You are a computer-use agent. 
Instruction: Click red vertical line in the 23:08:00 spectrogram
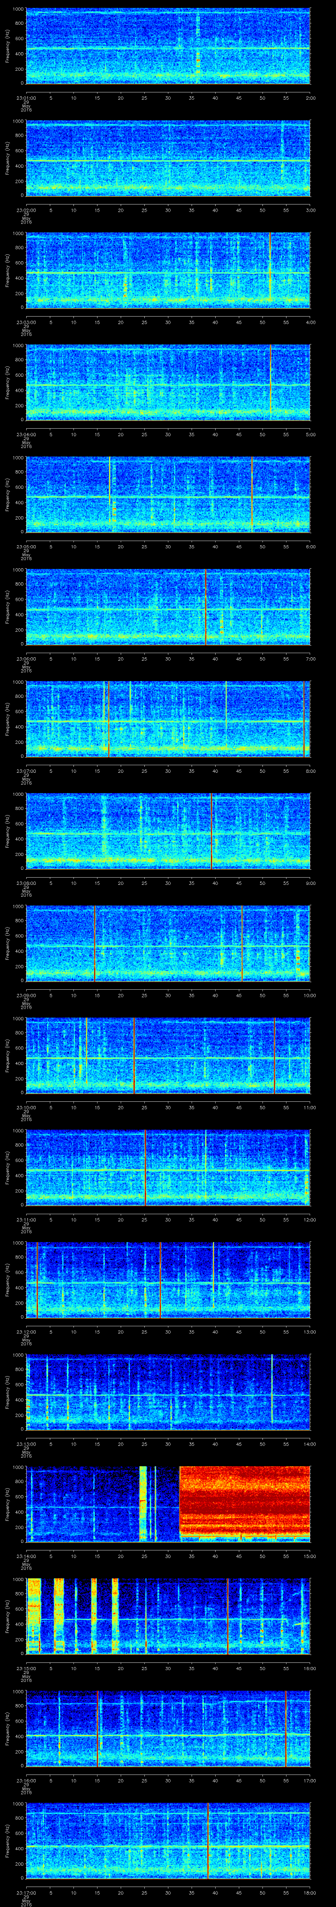click(211, 831)
